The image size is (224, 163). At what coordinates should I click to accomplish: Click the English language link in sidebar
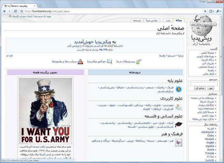click(210, 143)
